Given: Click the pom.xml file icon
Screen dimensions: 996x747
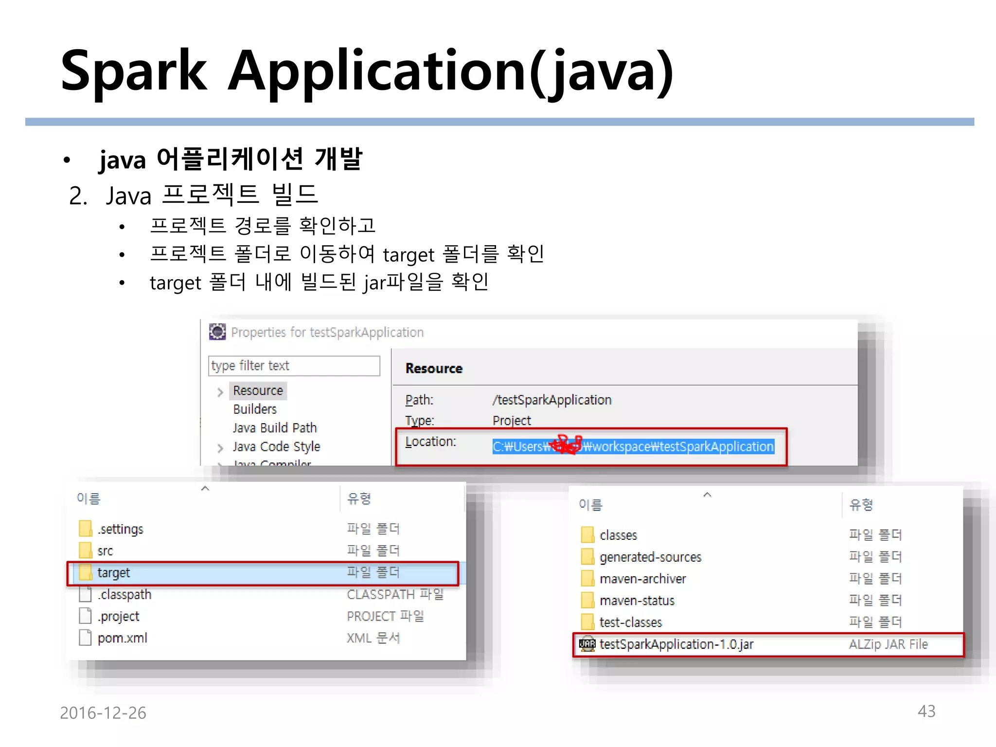Looking at the screenshot, I should (x=86, y=638).
